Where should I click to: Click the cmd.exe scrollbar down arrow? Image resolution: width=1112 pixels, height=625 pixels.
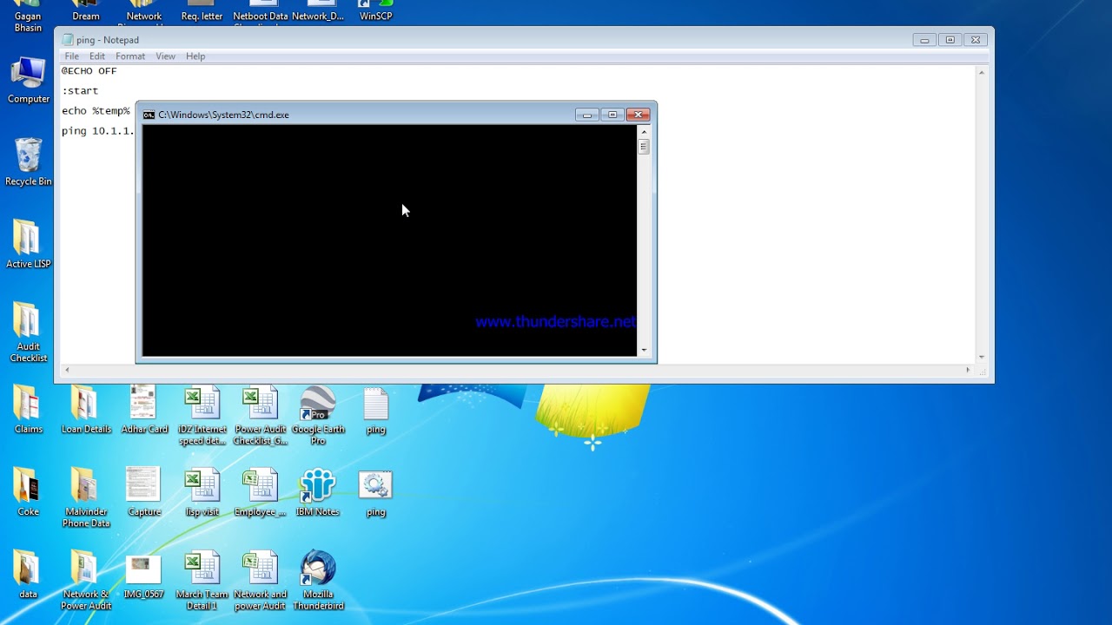click(644, 350)
